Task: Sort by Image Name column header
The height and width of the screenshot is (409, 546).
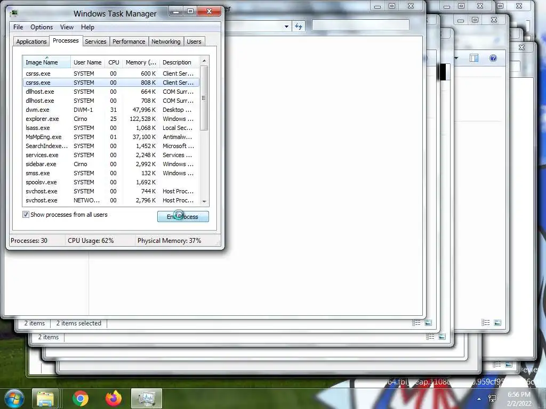Action: 46,62
